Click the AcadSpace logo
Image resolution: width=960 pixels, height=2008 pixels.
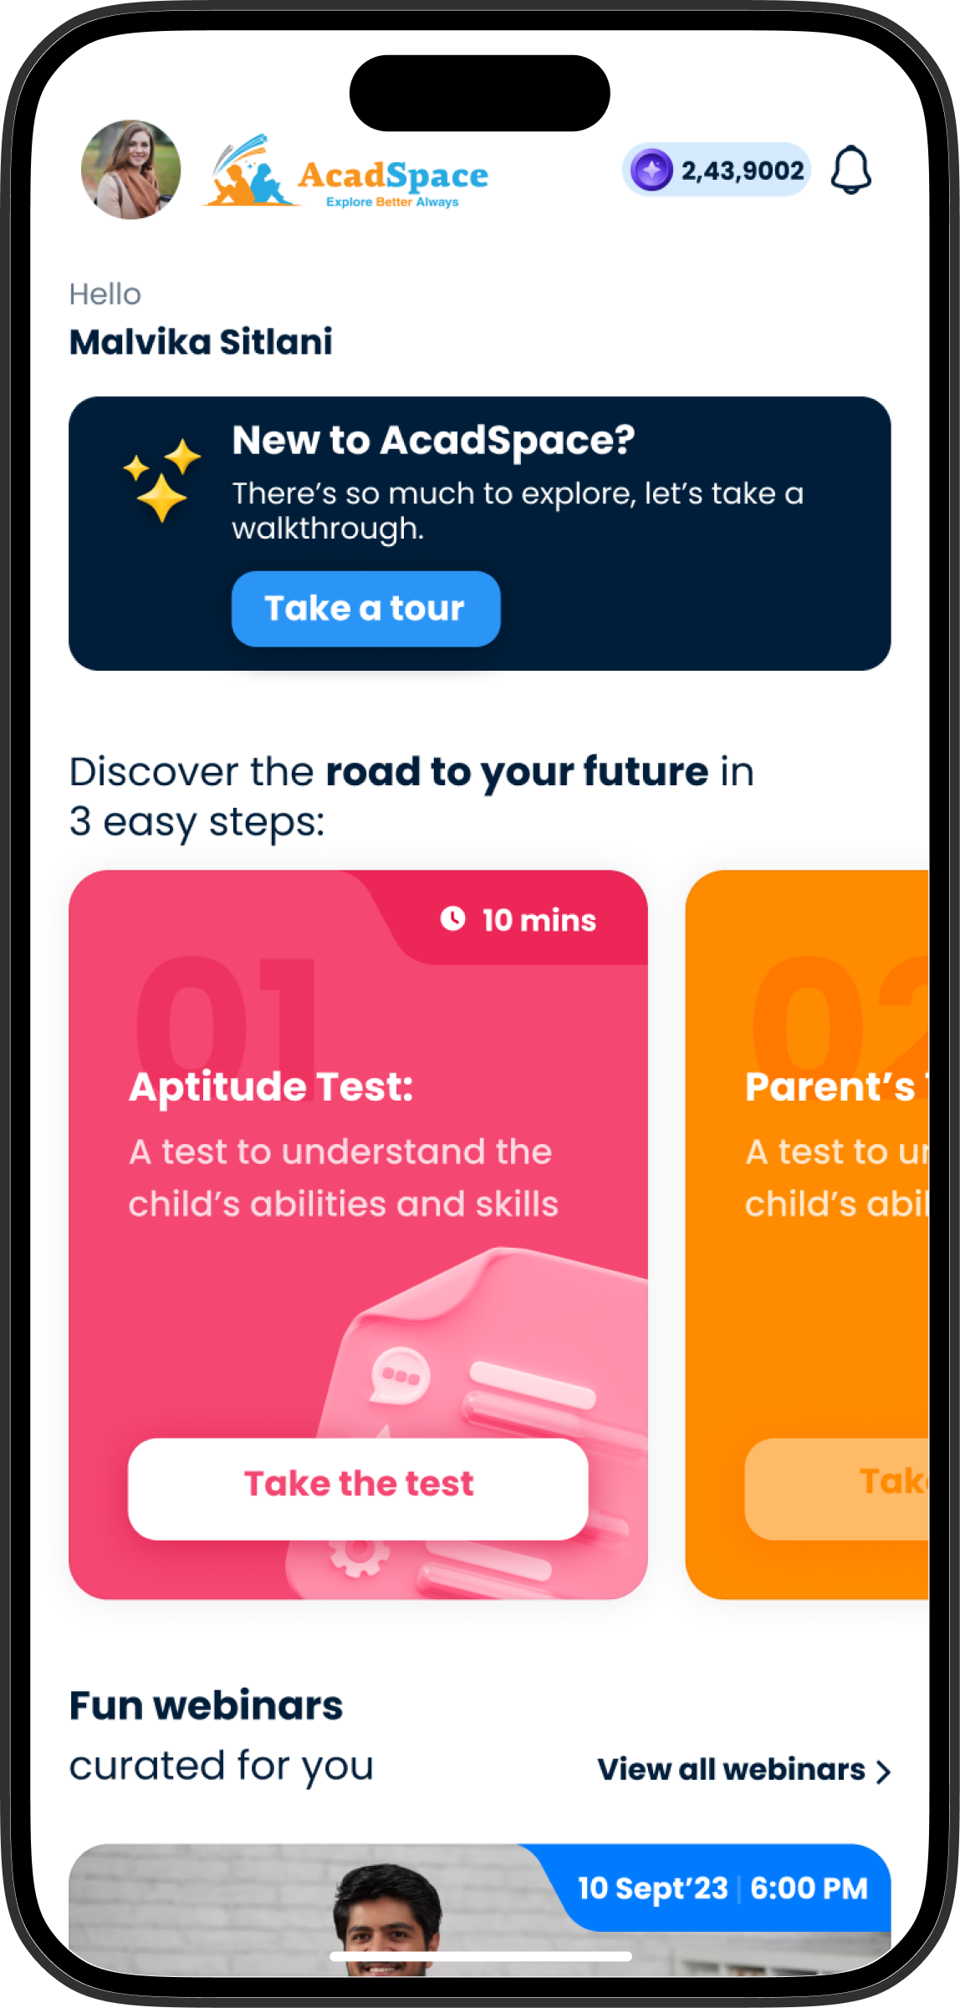(345, 171)
